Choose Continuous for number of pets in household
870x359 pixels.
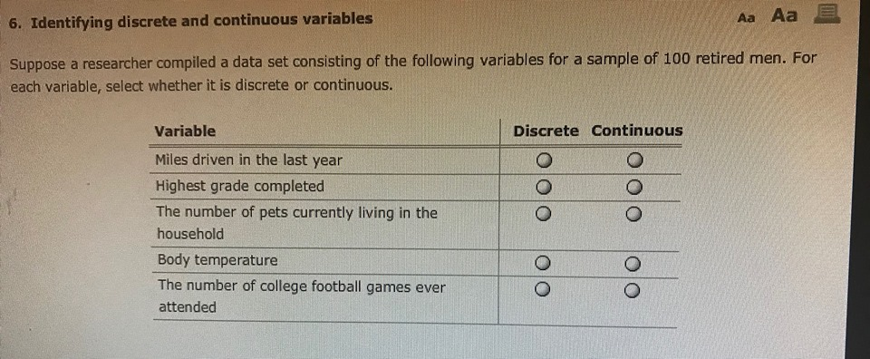[x=634, y=214]
